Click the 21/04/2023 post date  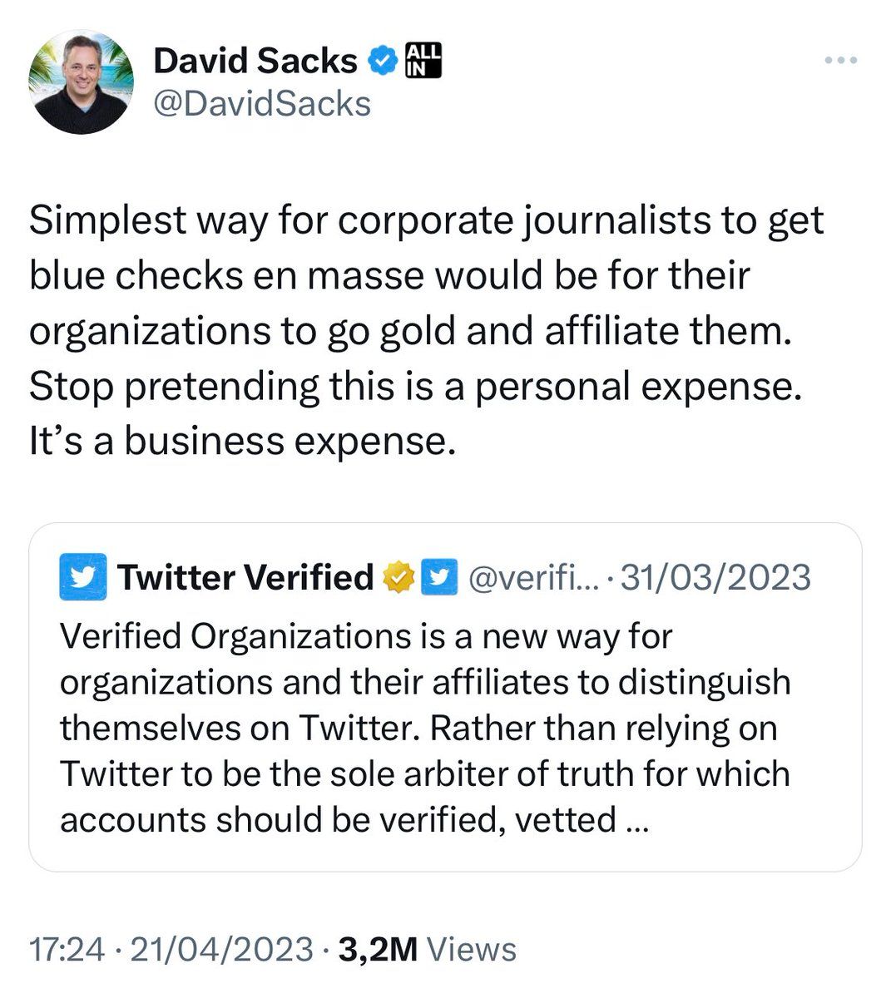[x=222, y=950]
